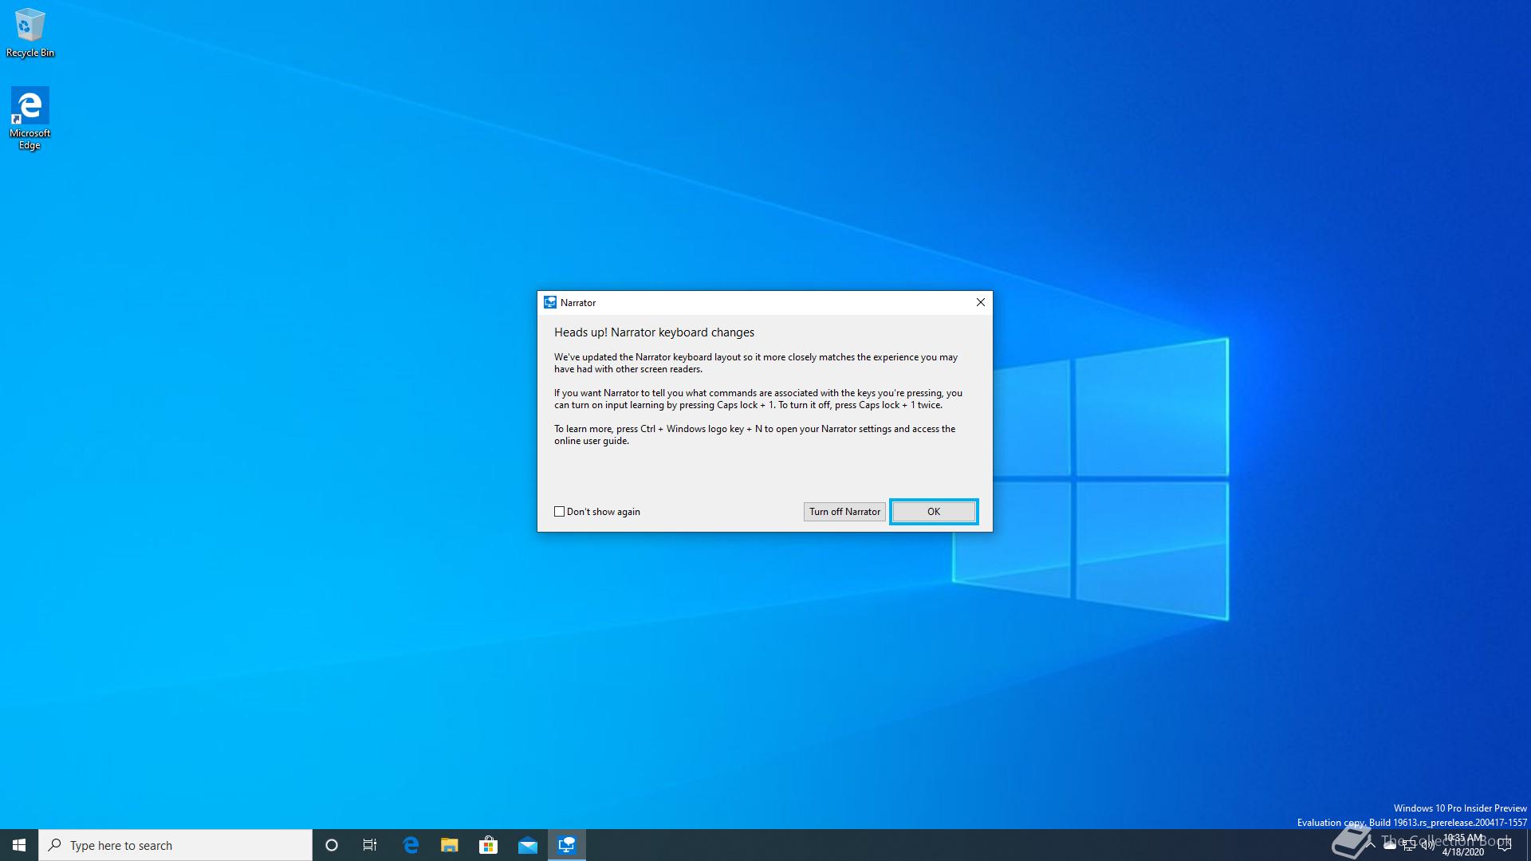Click the Search bar icon on taskbar

53,844
